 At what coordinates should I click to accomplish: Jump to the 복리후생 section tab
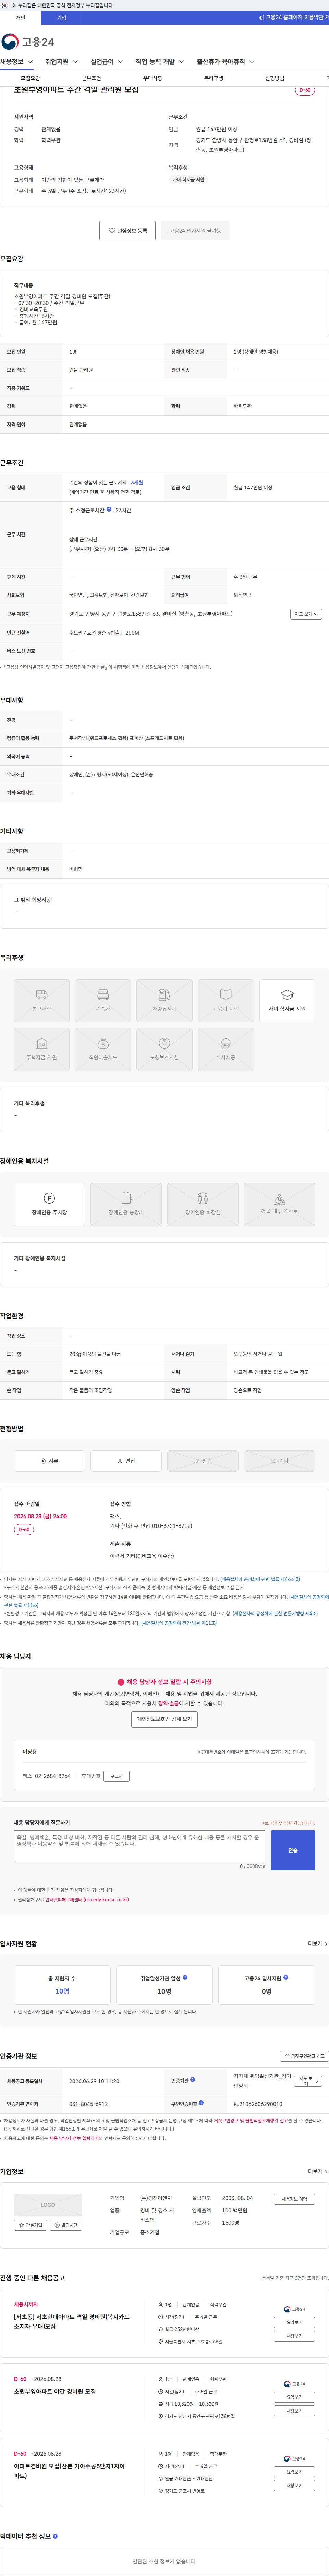click(213, 78)
